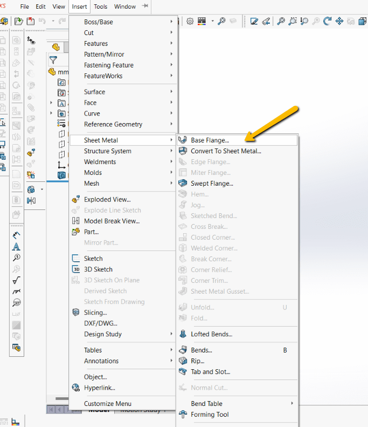Click the FeatureManager tab icon
Image resolution: width=368 pixels, height=427 pixels.
click(x=56, y=47)
